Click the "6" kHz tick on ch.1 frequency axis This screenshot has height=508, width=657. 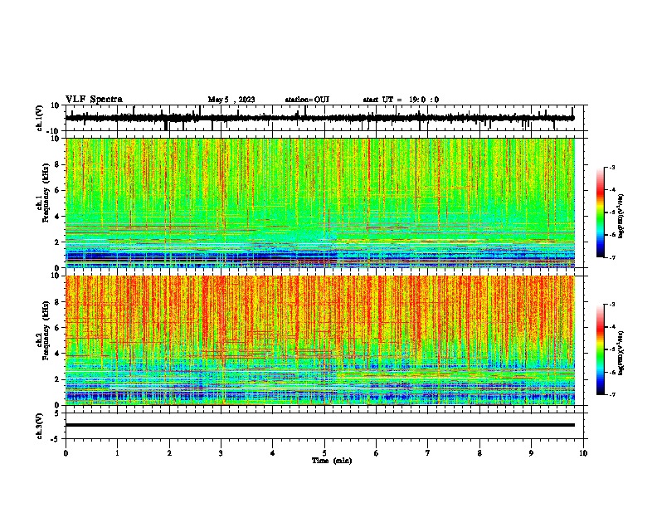pos(57,190)
